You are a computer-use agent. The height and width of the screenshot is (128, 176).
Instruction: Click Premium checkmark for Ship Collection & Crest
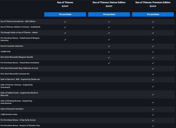[x=153, y=69]
